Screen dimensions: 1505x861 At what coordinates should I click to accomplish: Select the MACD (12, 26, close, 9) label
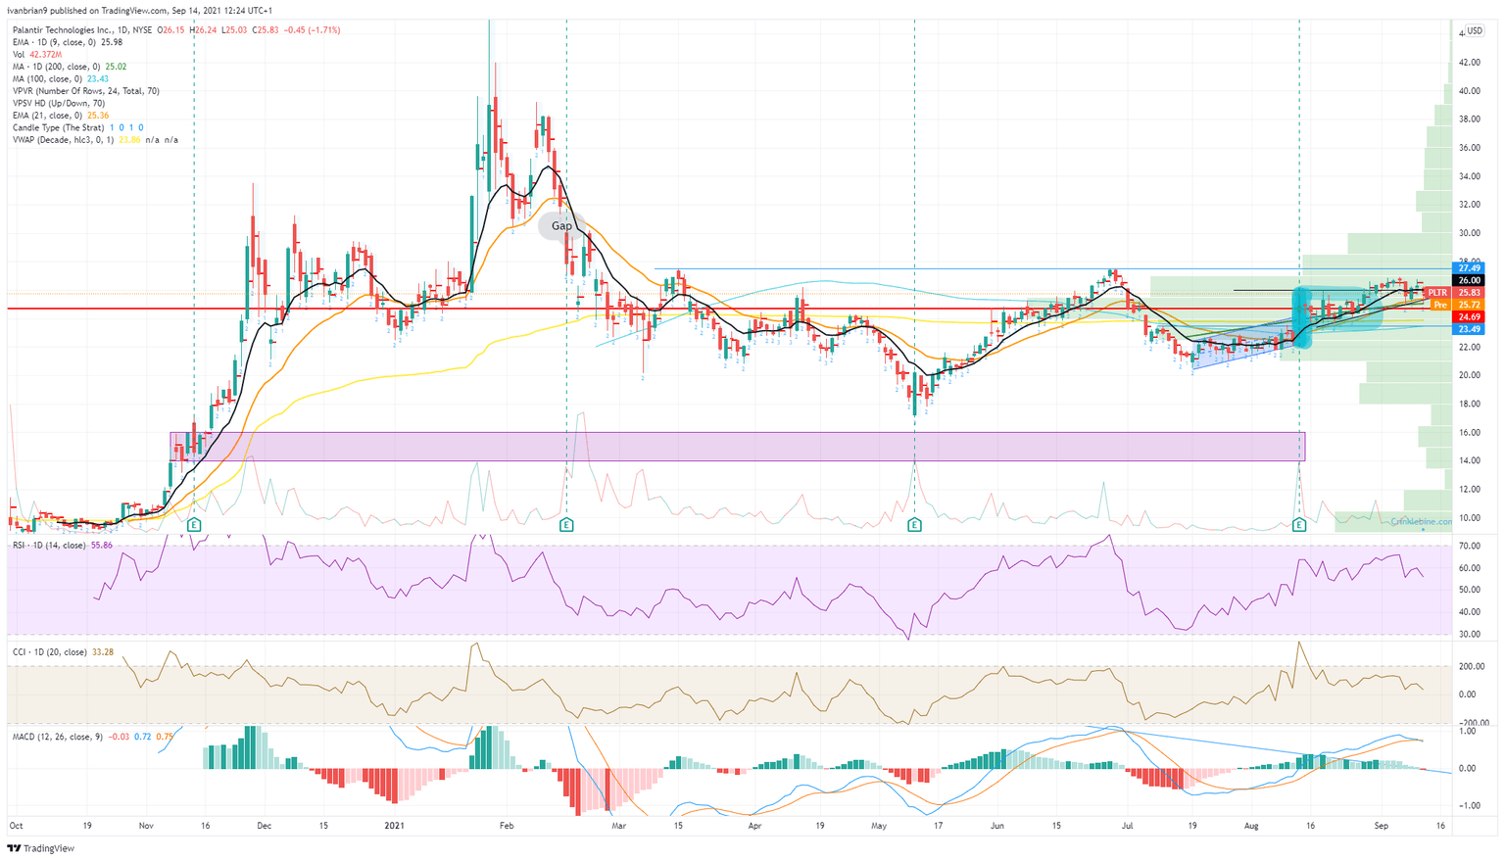tap(93, 737)
